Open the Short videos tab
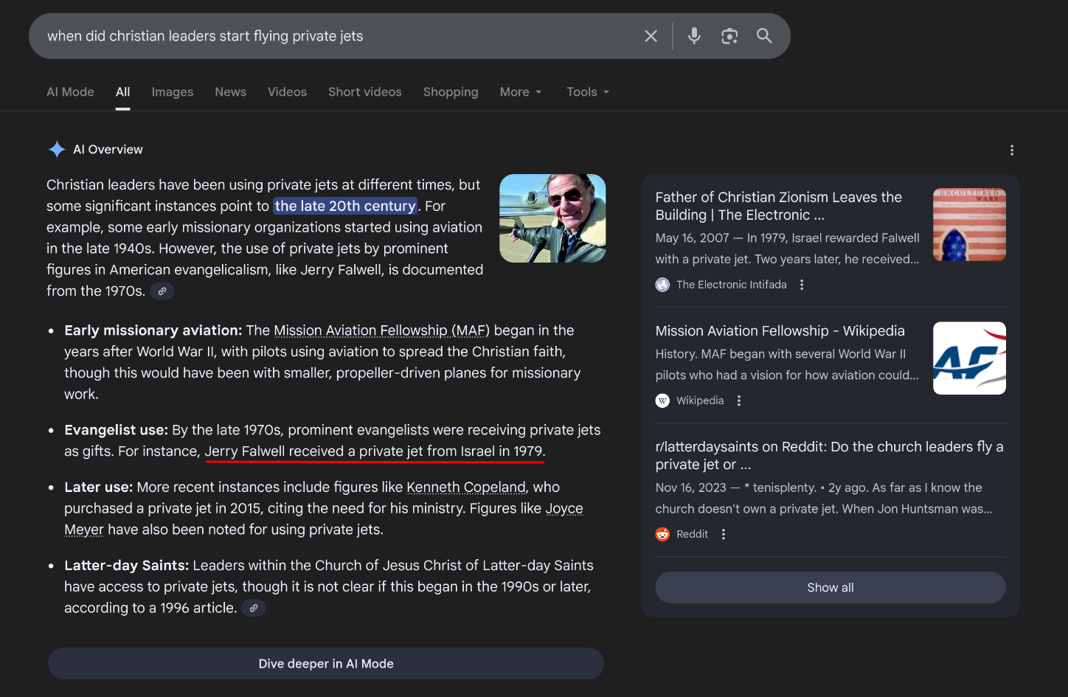Image resolution: width=1068 pixels, height=697 pixels. tap(365, 92)
